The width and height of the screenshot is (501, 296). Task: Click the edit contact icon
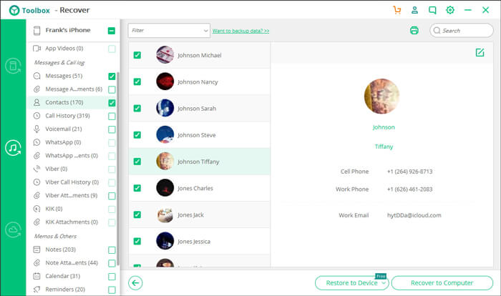tap(480, 52)
